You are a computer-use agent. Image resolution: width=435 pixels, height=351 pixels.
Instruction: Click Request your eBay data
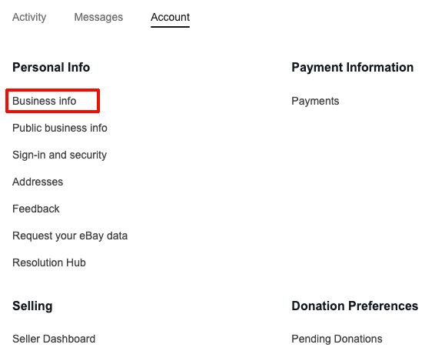pos(70,236)
